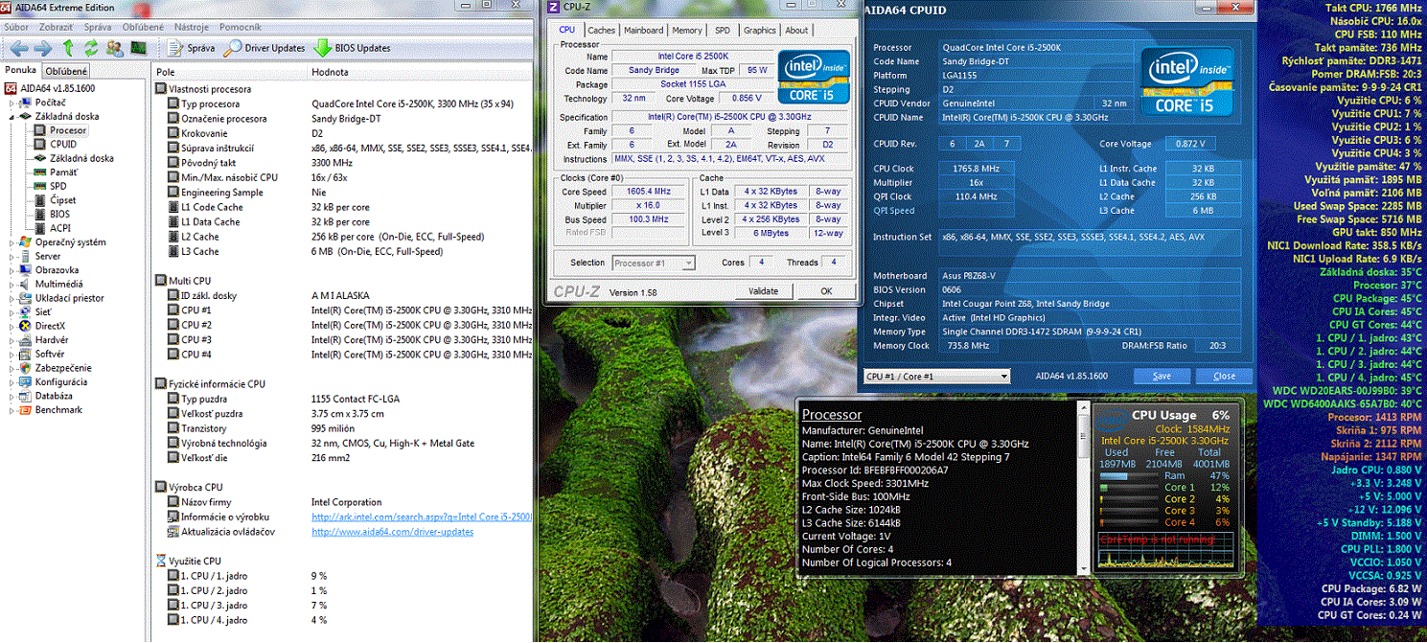Click Save in AIDA64 CPUID window
The image size is (1427, 643).
coord(1162,376)
